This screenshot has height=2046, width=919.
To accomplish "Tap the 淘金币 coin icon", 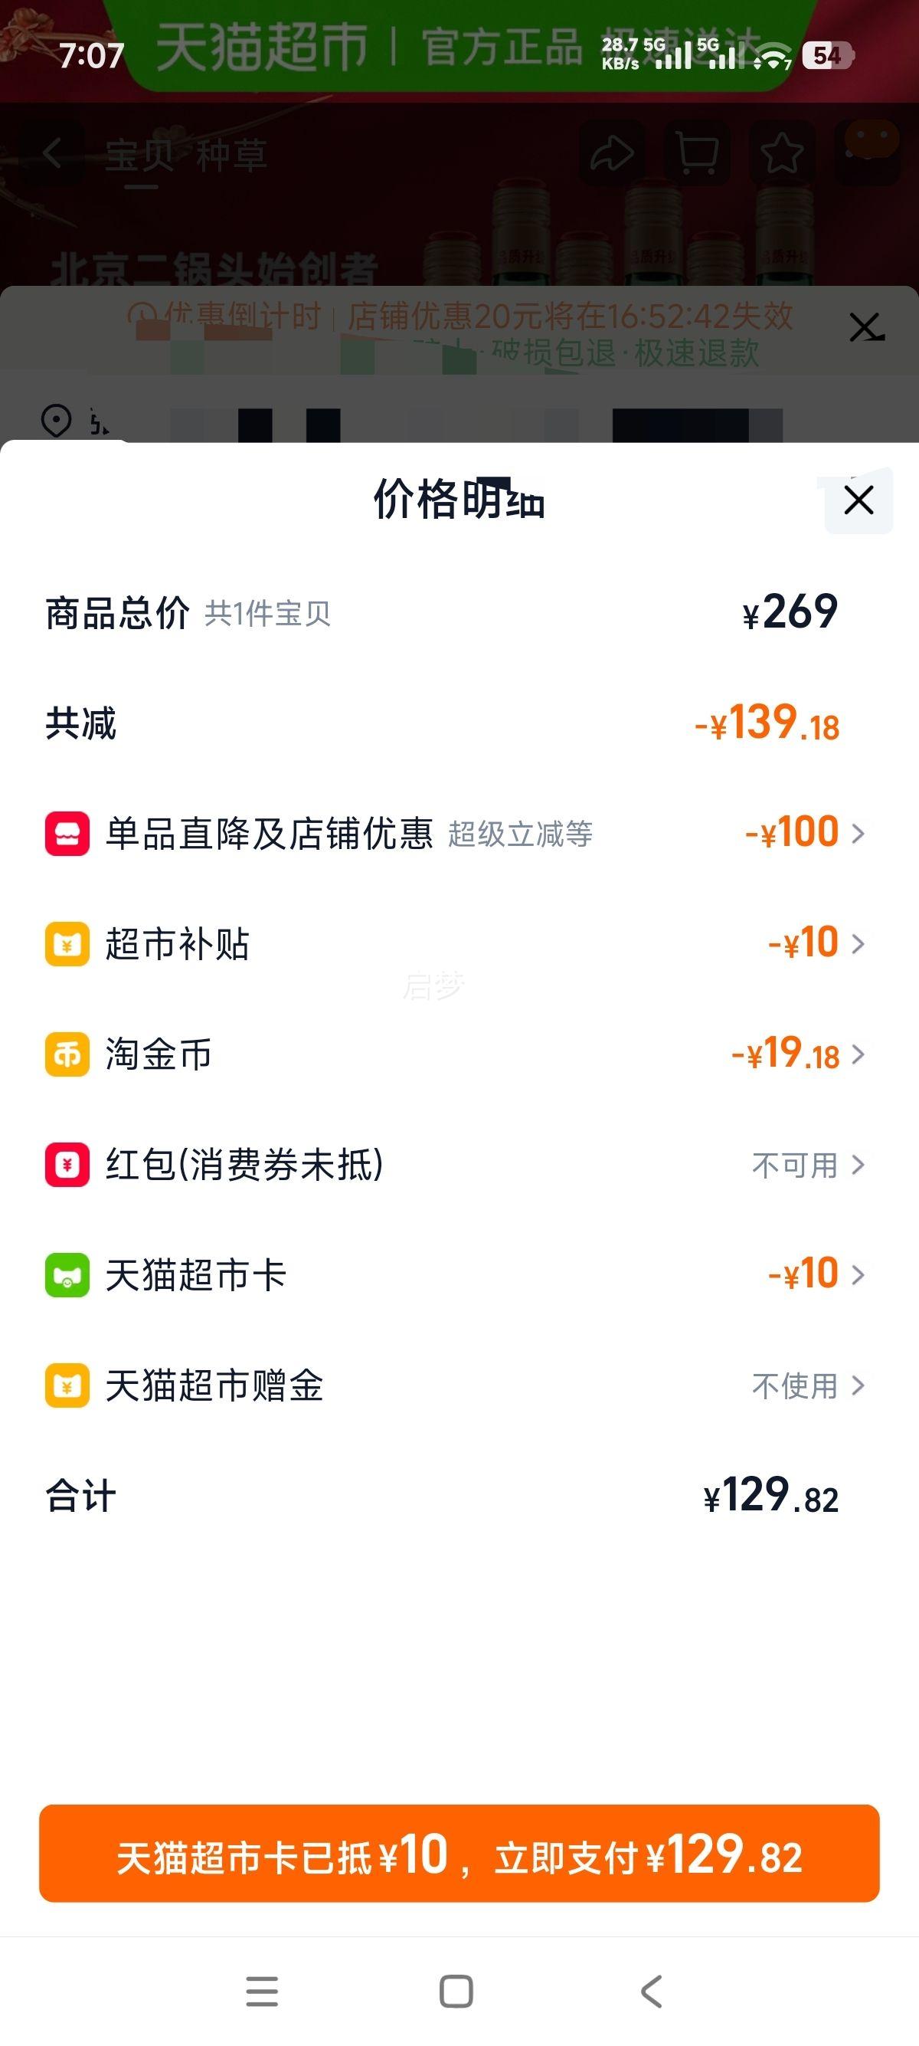I will (x=67, y=1054).
